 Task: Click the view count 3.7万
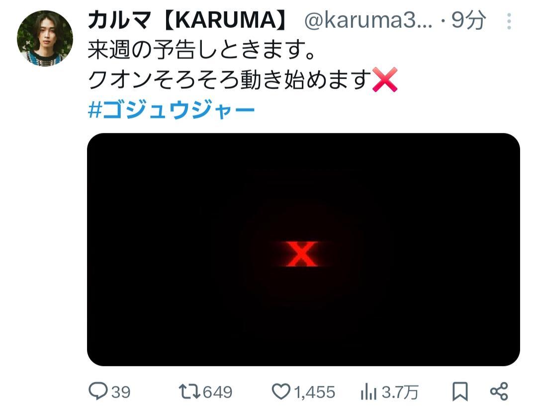tap(400, 392)
